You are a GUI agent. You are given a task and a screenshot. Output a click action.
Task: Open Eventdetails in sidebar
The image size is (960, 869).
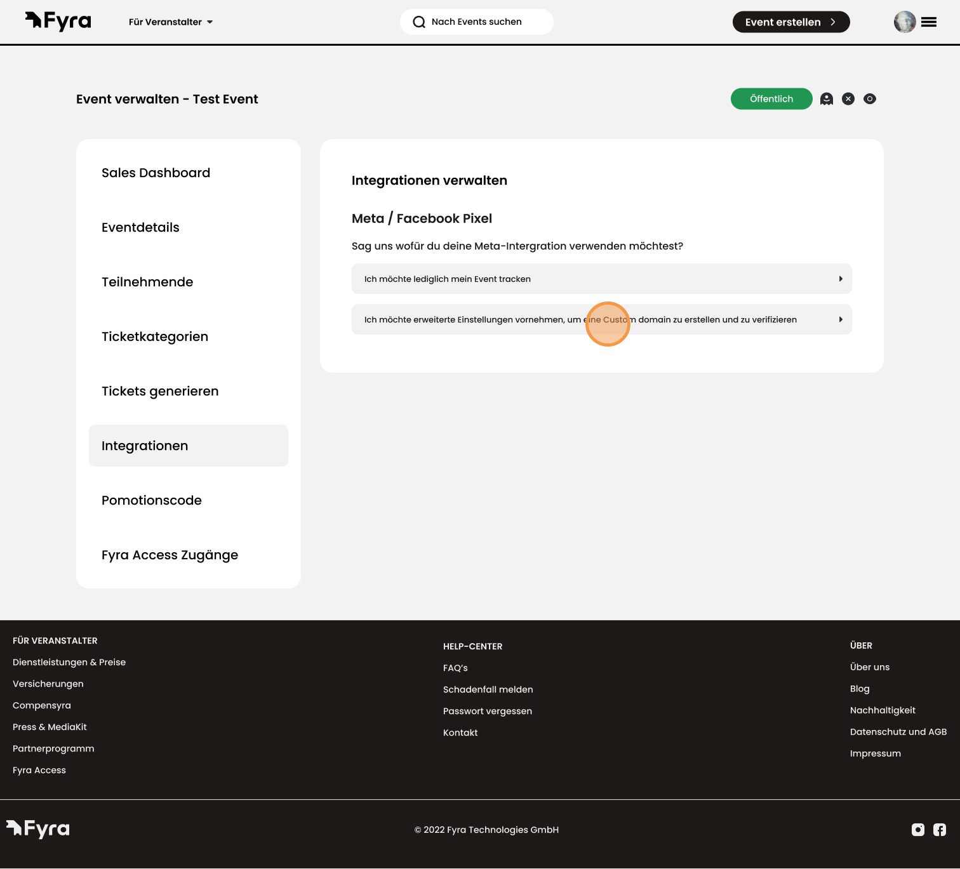point(189,227)
